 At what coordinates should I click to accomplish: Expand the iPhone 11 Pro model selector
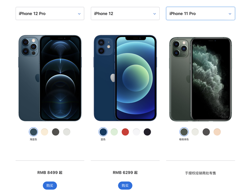coord(200,14)
